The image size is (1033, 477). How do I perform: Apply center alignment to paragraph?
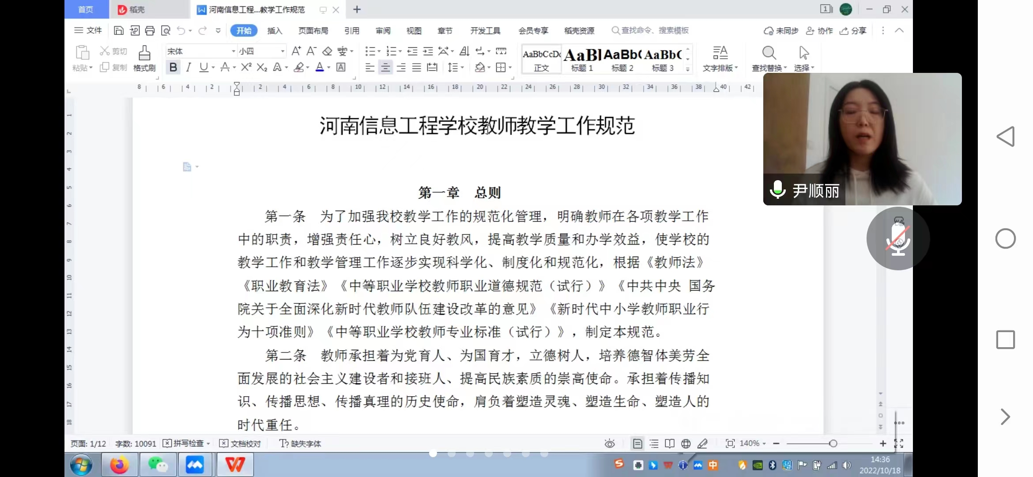pos(385,68)
